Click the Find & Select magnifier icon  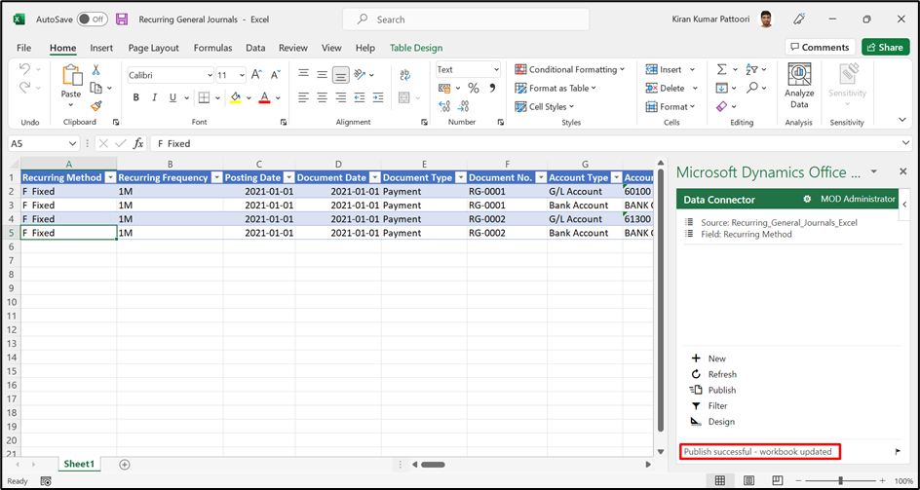pos(752,88)
